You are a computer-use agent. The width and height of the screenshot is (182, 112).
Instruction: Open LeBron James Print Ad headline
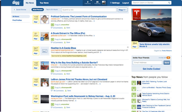pos(79,79)
